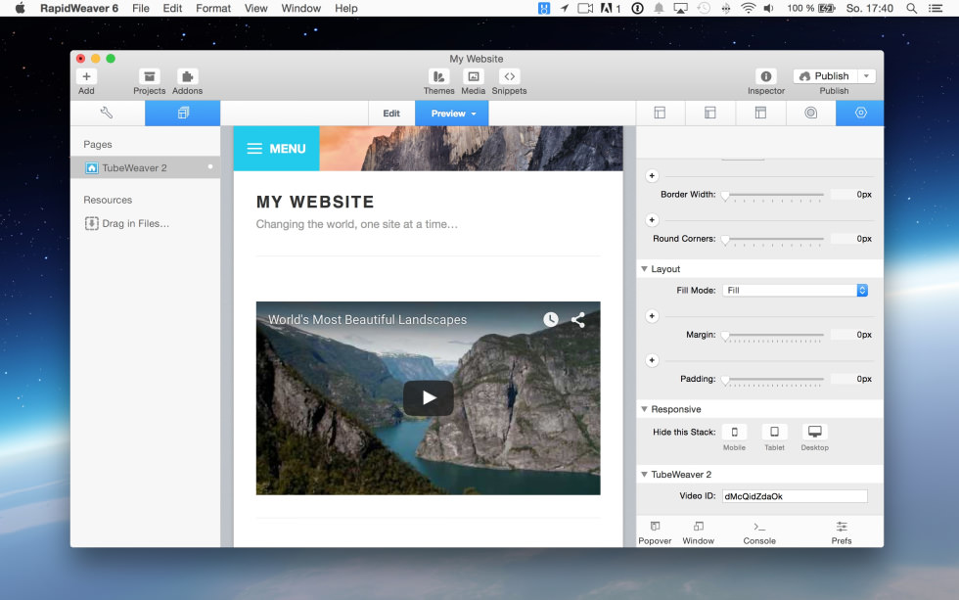Viewport: 959px width, 600px height.
Task: Select the gear stack settings inspector tab
Action: tap(860, 114)
